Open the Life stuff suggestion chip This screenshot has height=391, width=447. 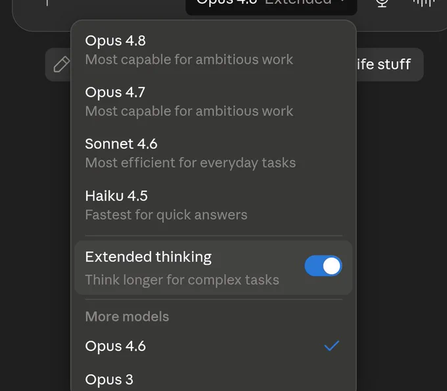tap(390, 64)
